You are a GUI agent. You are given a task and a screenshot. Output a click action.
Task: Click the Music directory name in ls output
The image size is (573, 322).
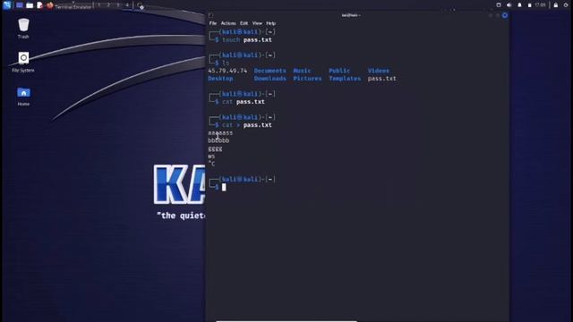point(303,71)
